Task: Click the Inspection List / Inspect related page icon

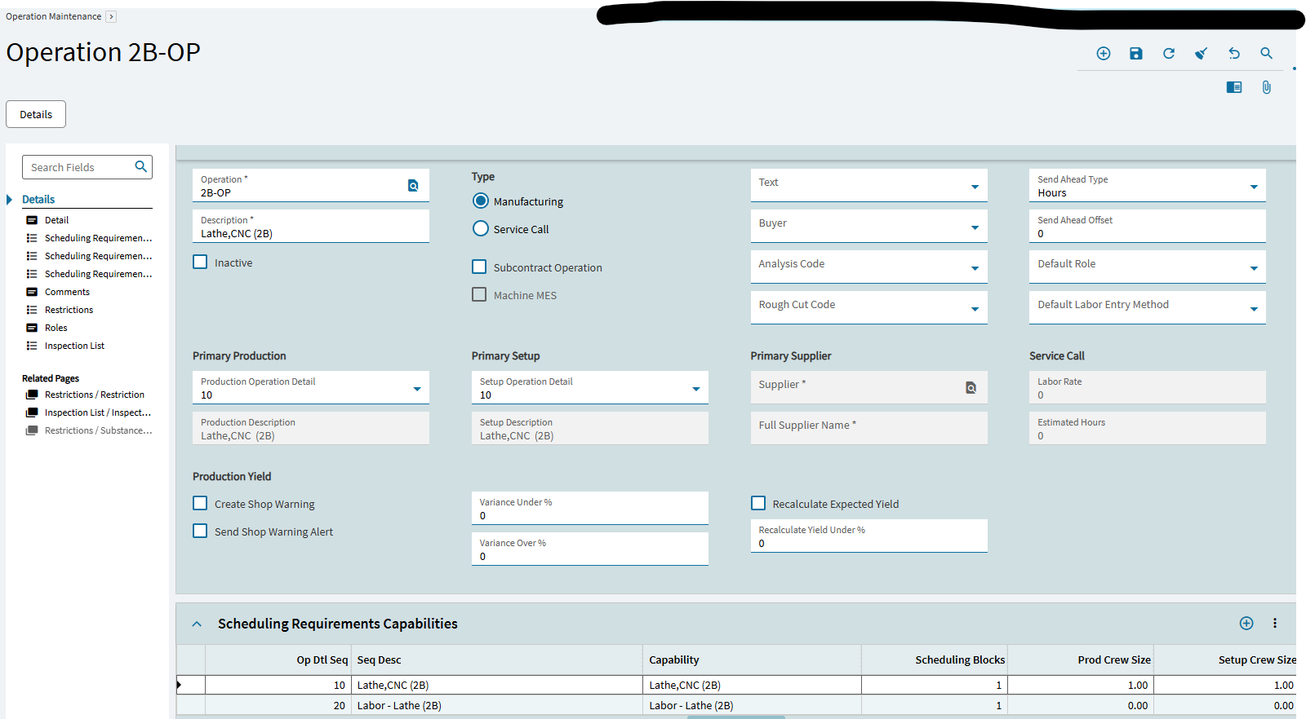Action: click(x=32, y=412)
